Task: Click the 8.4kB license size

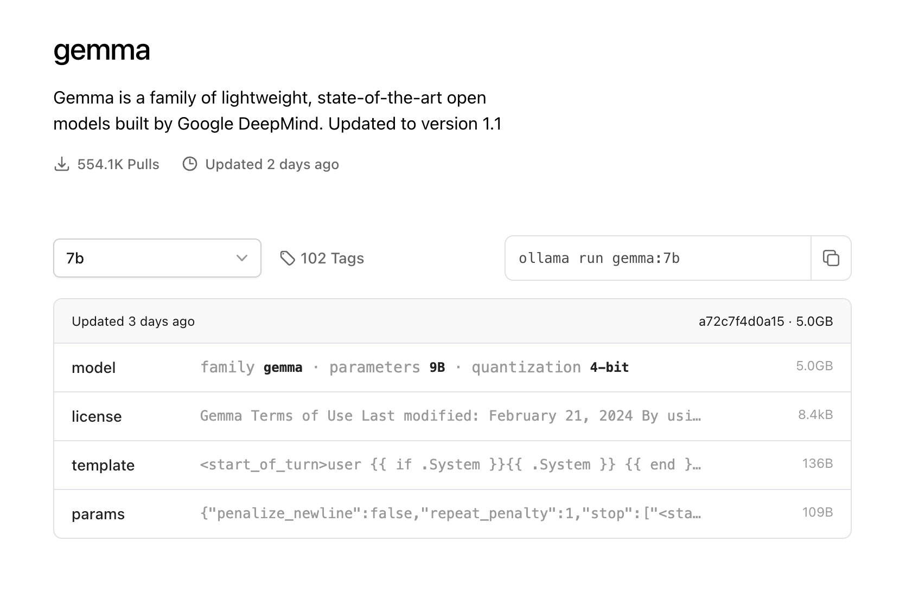Action: (x=815, y=415)
